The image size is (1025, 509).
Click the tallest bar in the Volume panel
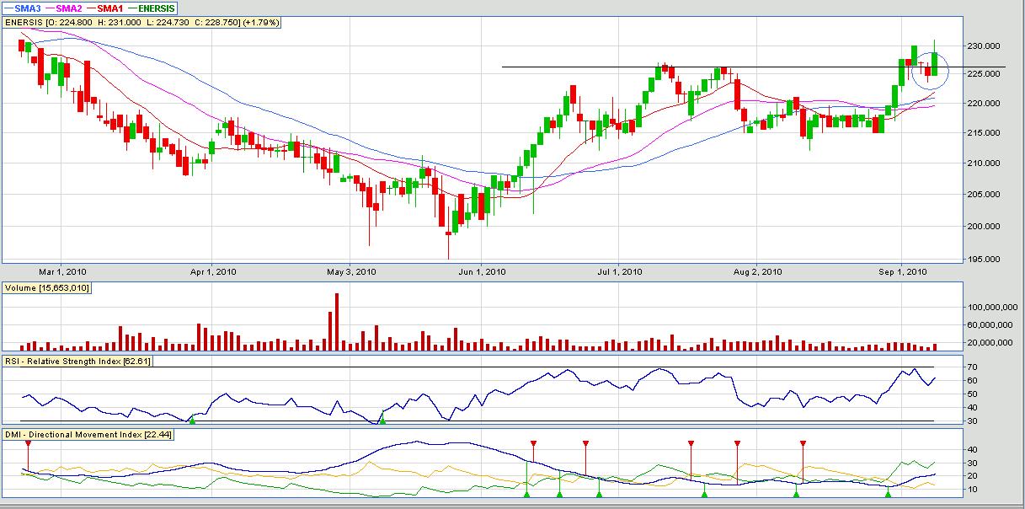(337, 322)
